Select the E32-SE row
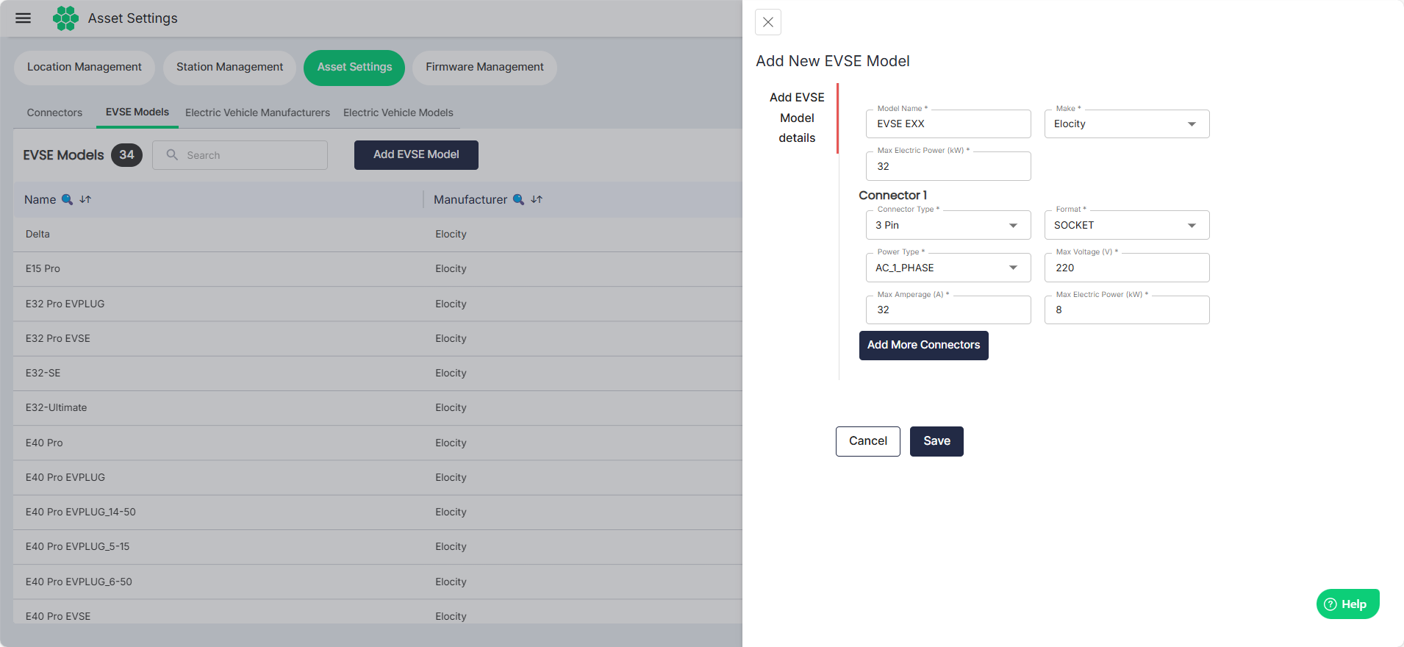 coord(378,373)
